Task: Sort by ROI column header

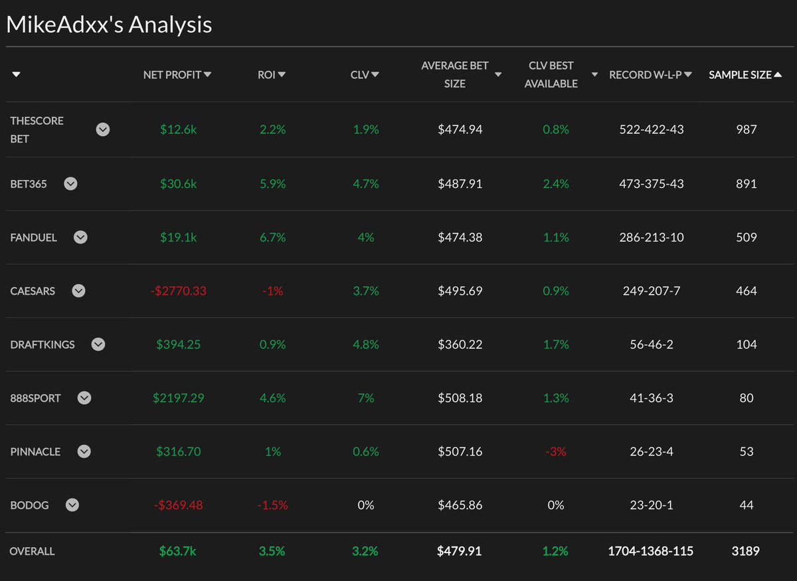Action: click(x=271, y=75)
